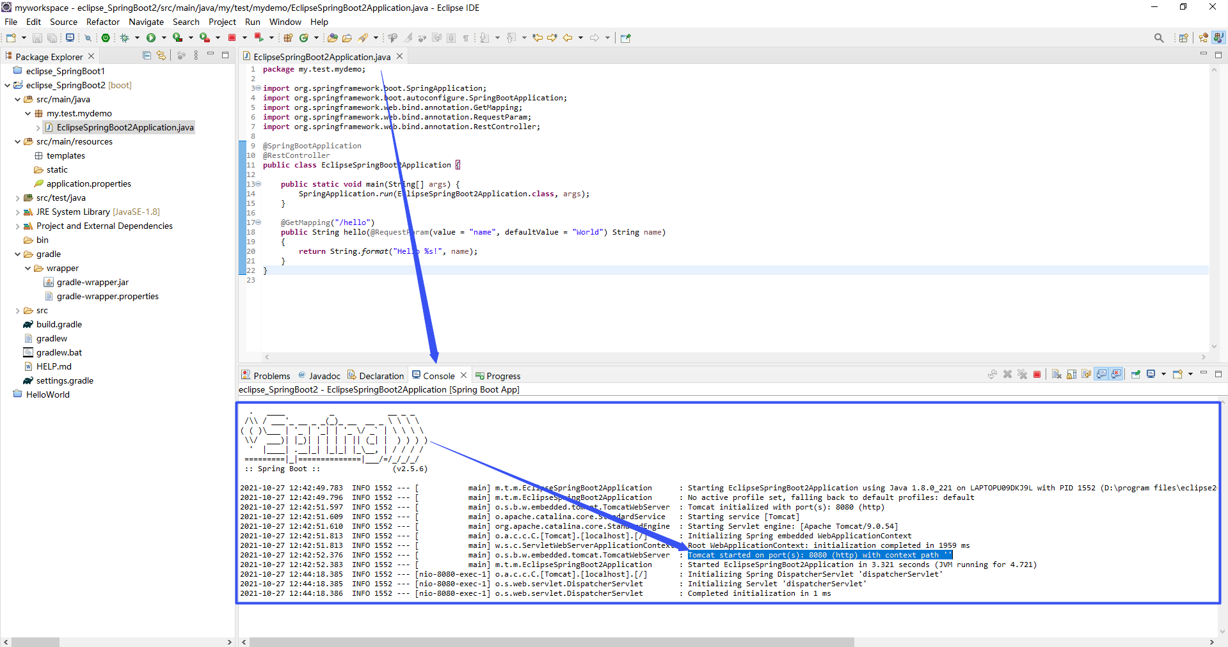Open the Navigate menu

[146, 22]
